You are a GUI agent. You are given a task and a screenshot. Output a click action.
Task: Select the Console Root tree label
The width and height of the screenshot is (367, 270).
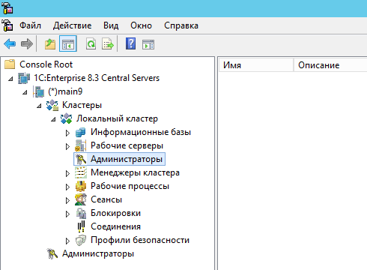(x=46, y=64)
